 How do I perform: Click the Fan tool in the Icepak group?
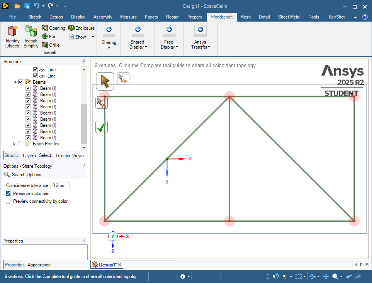(49, 37)
